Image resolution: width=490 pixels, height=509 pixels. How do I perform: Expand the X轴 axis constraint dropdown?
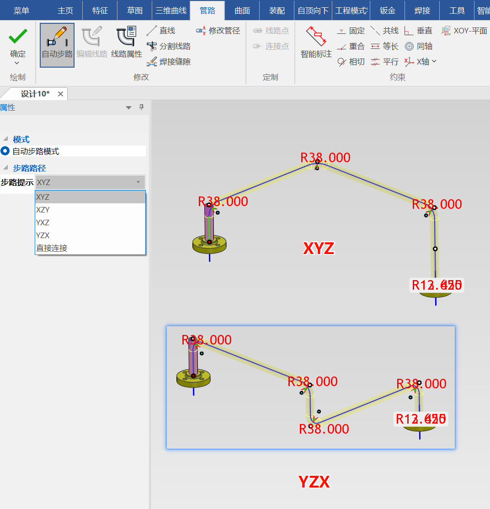(x=434, y=61)
